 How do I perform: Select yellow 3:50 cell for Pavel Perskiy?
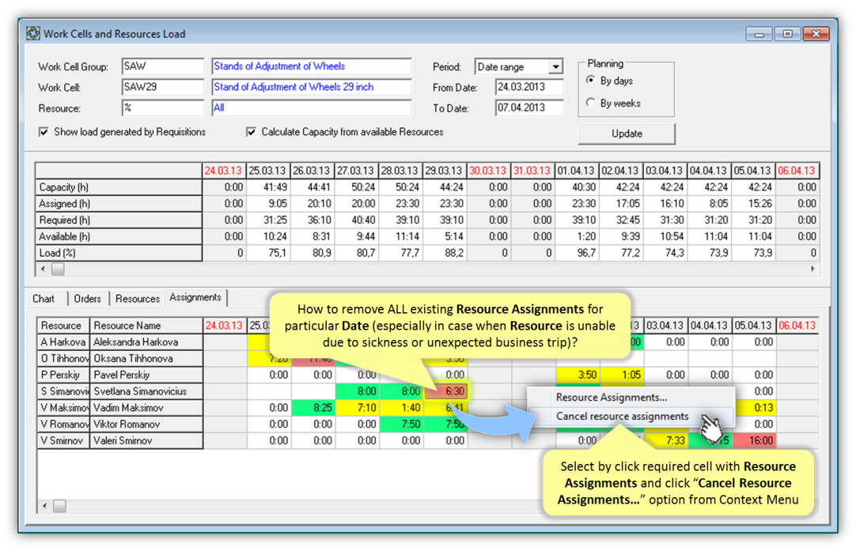(x=578, y=375)
